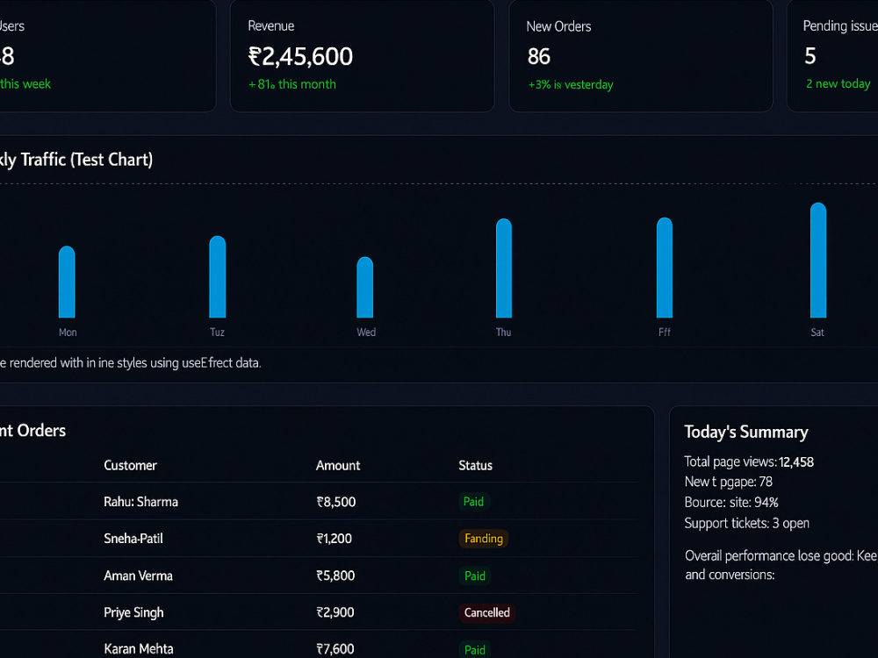Image resolution: width=878 pixels, height=658 pixels.
Task: Click 'Support tickets: 3 open' line
Action: (x=746, y=523)
